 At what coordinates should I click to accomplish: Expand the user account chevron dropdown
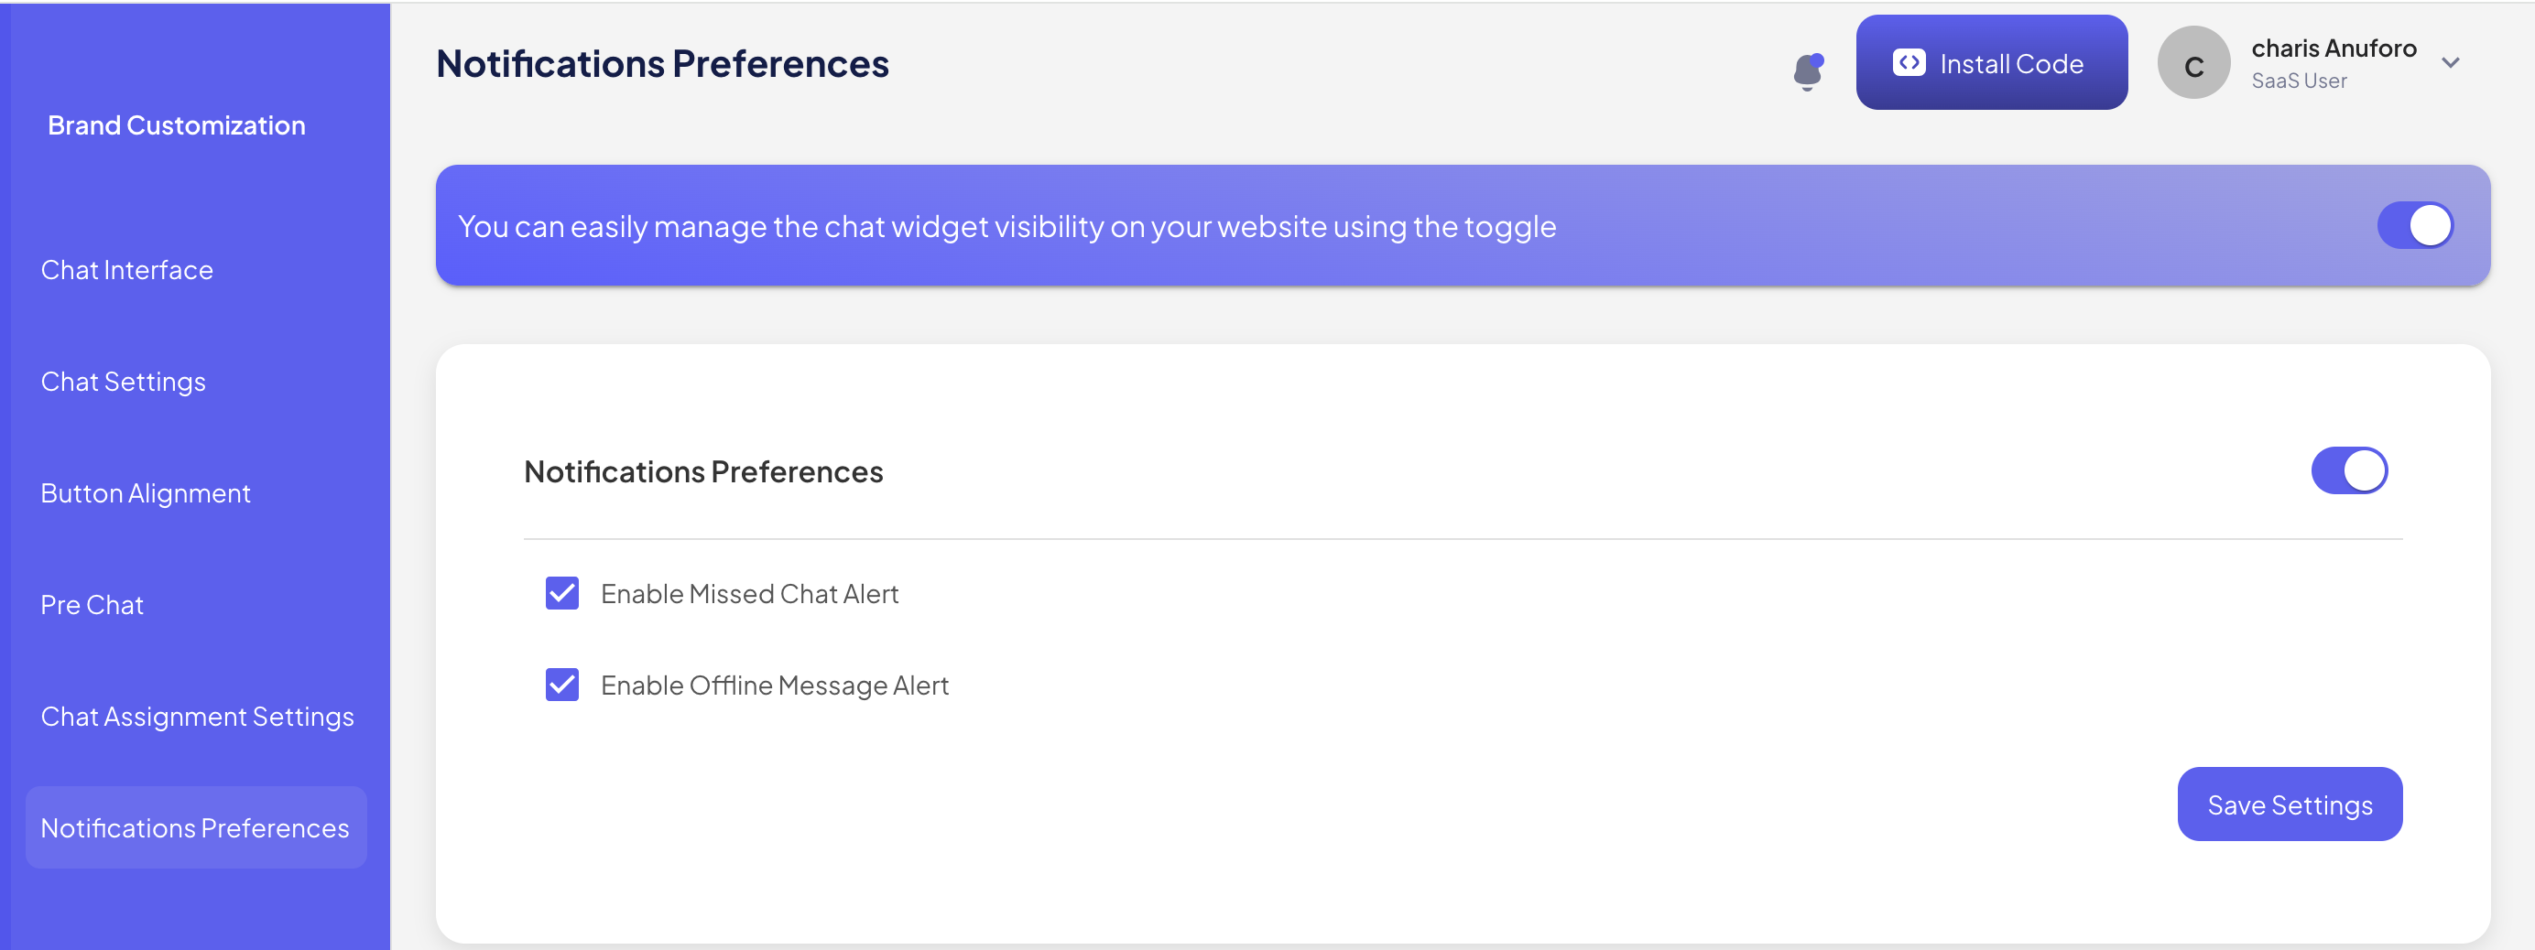click(x=2451, y=63)
